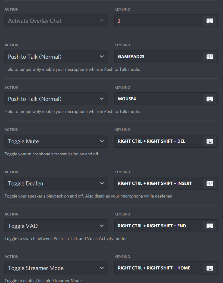Viewport: 223px width, 283px height.
Task: Click keyboard icon for Toggle Streamer Mode keybind
Action: pos(210,268)
